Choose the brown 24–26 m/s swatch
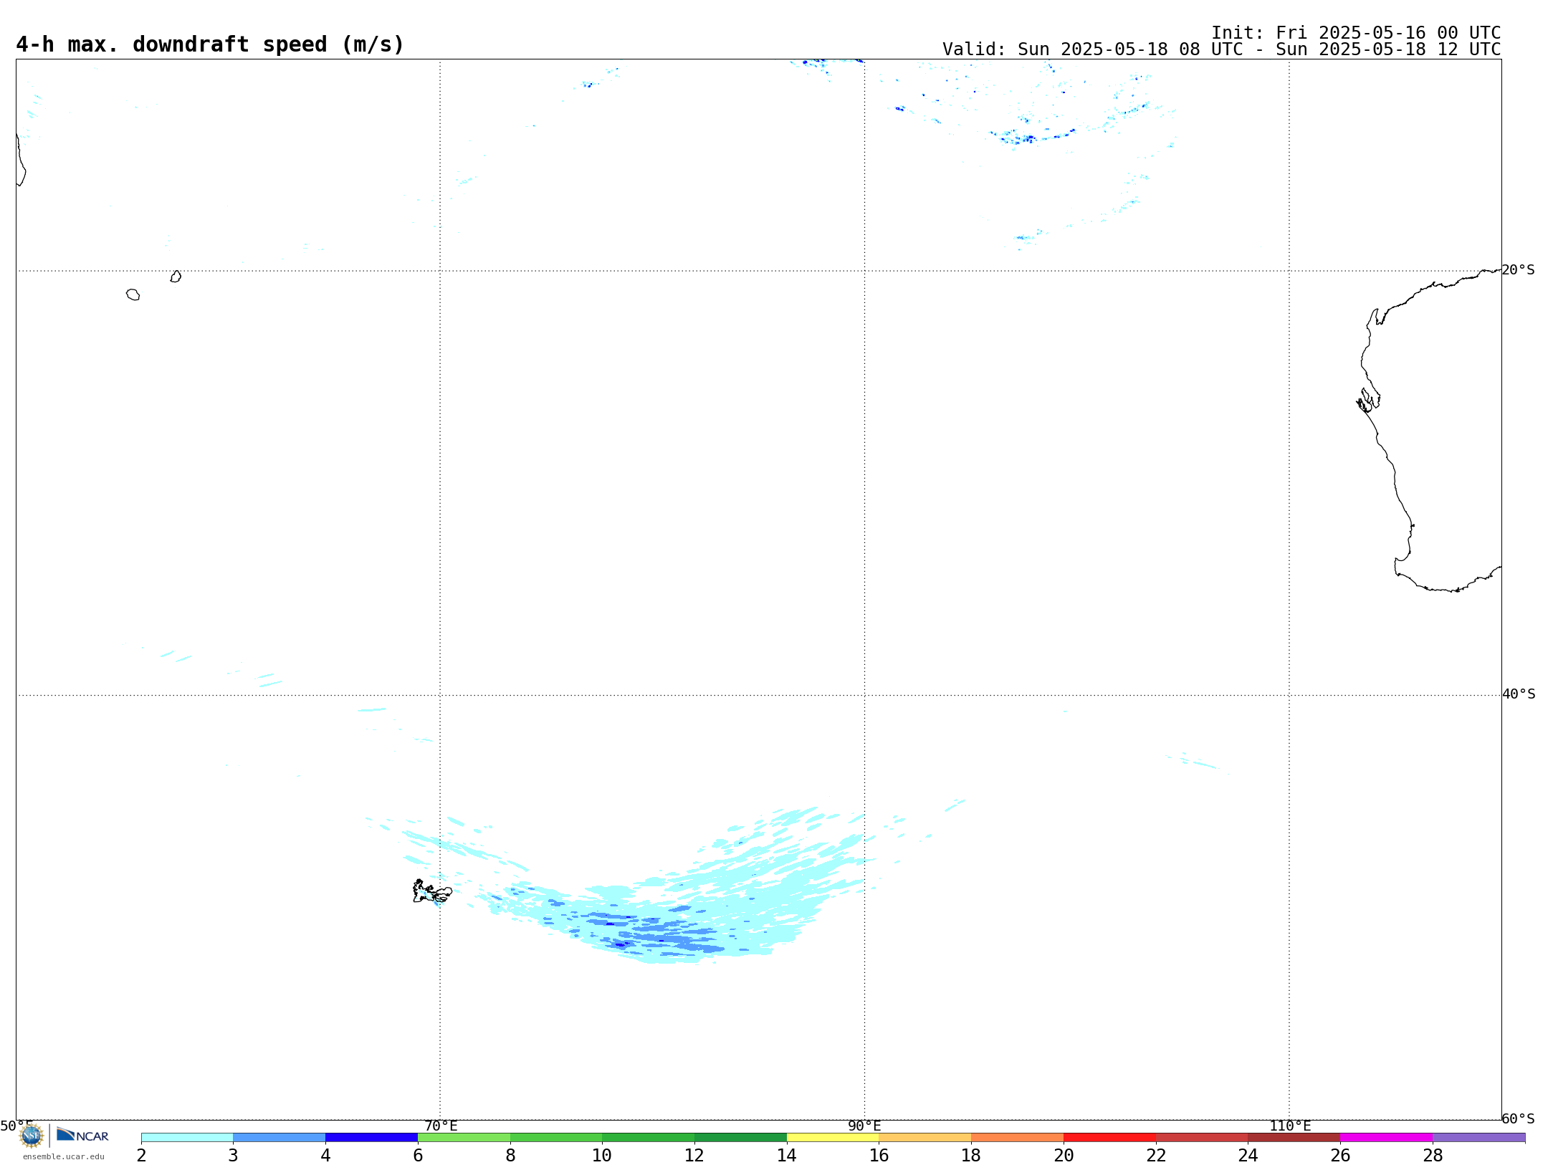 coord(1294,1138)
